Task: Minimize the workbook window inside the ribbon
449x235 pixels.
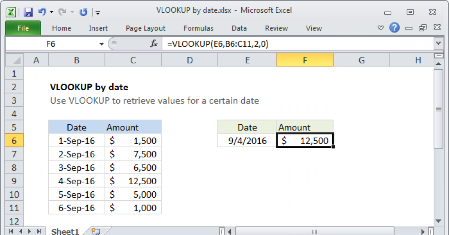Action: [x=409, y=28]
